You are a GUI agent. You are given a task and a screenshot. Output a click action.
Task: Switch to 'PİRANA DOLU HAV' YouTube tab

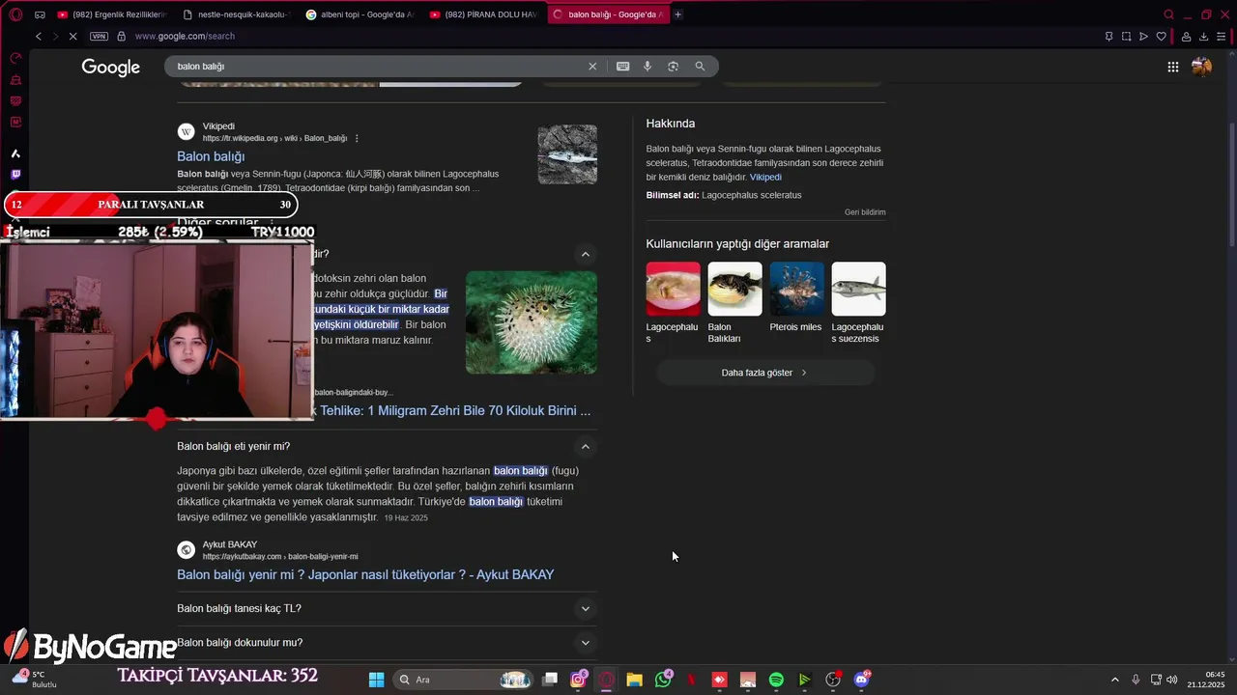[x=483, y=14]
